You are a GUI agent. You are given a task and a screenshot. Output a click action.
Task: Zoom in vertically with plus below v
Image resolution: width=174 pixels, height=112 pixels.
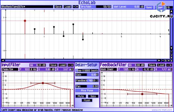coord(171,58)
